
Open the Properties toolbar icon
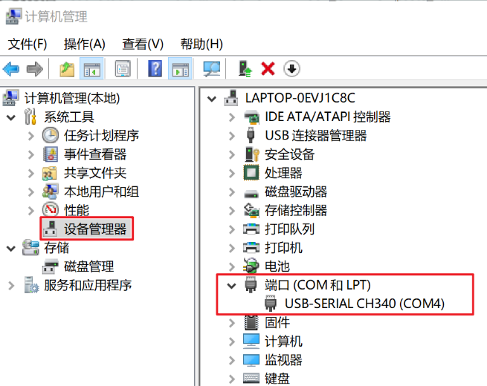pyautogui.click(x=123, y=68)
